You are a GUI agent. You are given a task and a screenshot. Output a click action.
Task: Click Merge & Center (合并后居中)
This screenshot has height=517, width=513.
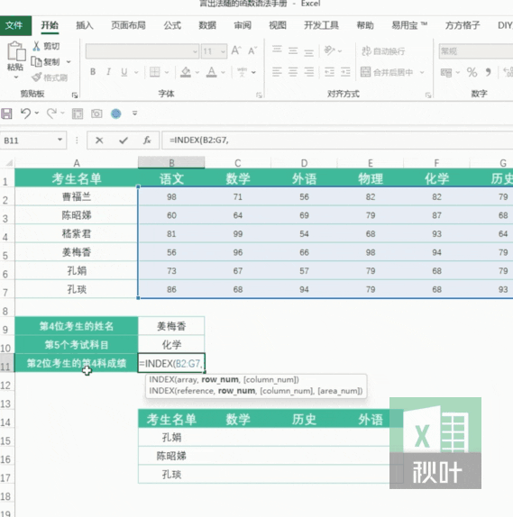click(387, 72)
